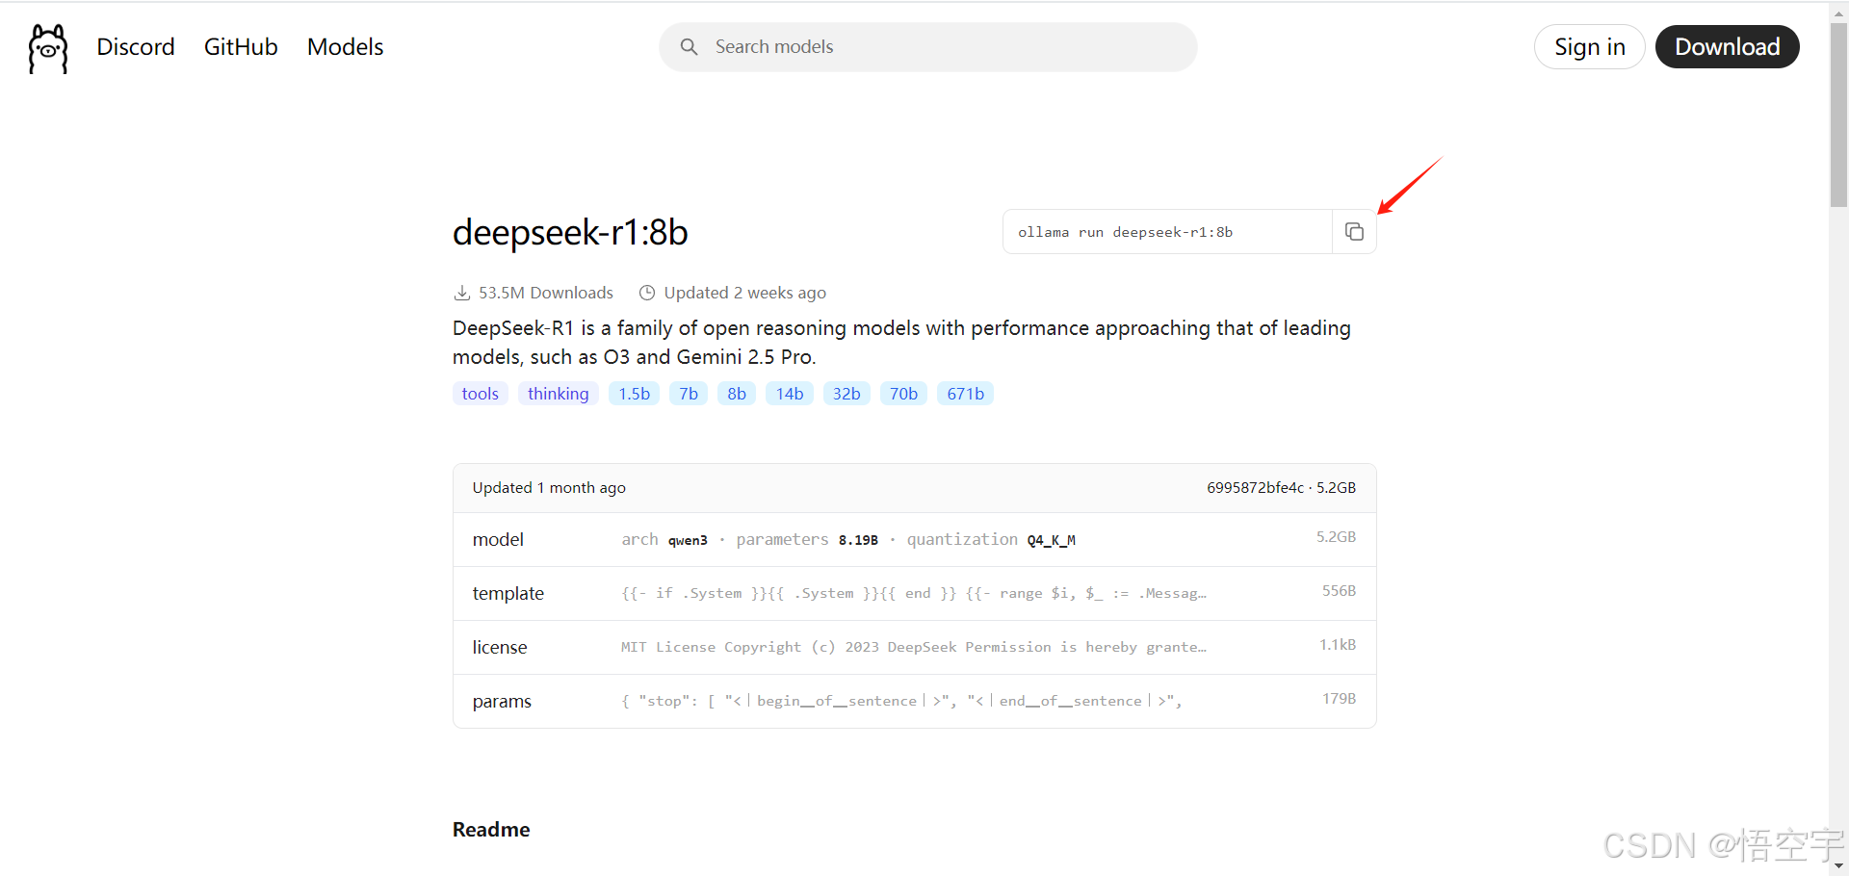Screen dimensions: 1849x876
Task: Click the Sign in button
Action: pos(1589,47)
